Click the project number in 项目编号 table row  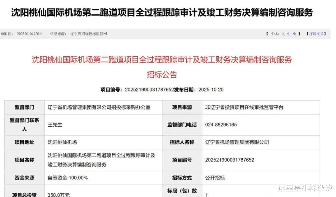tap(230, 160)
